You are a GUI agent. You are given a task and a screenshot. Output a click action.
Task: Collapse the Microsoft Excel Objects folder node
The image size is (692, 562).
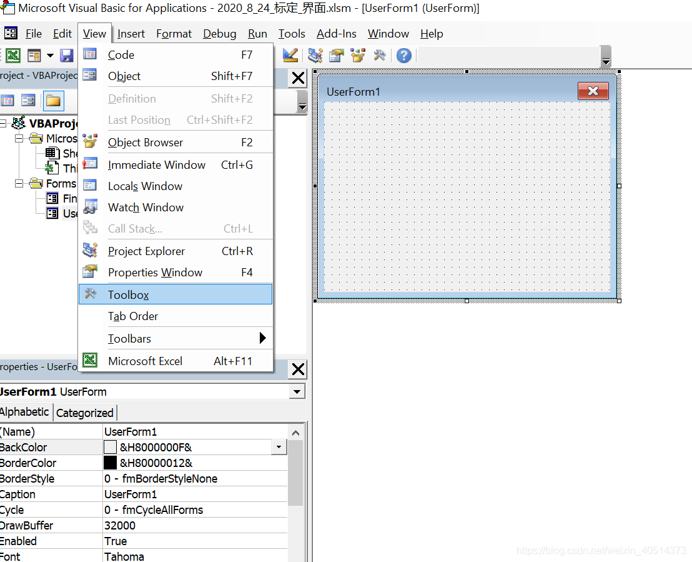pos(19,139)
